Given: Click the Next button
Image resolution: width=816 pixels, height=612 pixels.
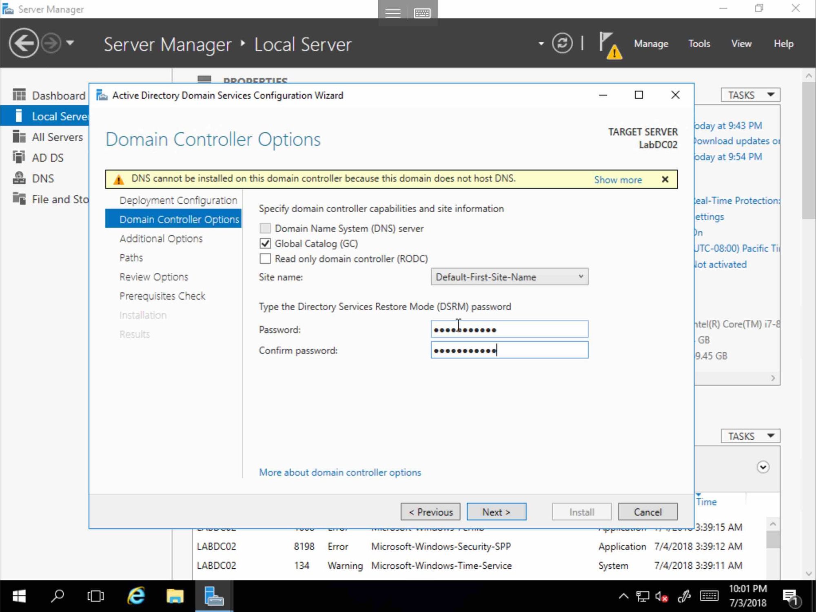Looking at the screenshot, I should click(x=496, y=512).
